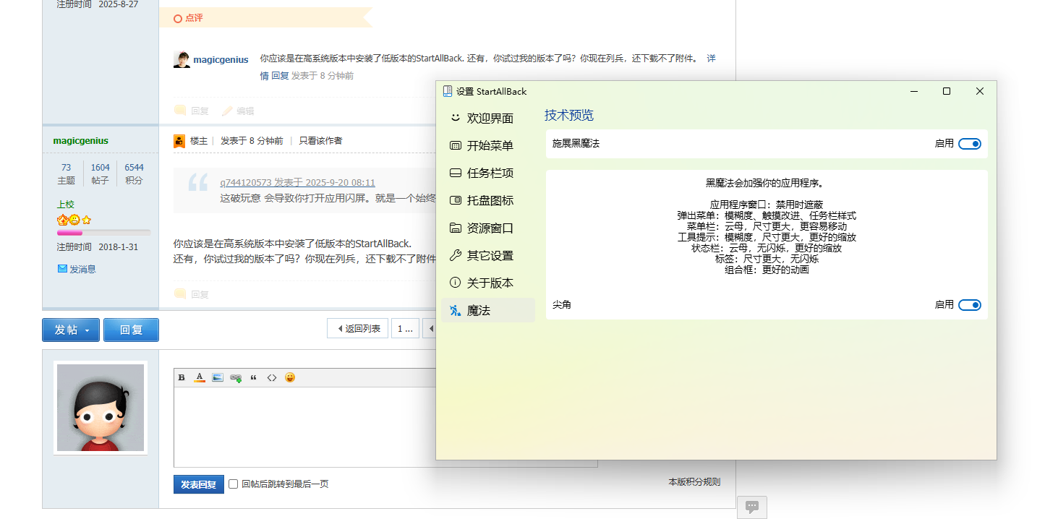Click the 1604 帖子 stat
This screenshot has width=1045, height=519.
tap(101, 173)
